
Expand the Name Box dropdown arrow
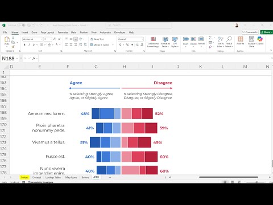[x=17, y=59]
